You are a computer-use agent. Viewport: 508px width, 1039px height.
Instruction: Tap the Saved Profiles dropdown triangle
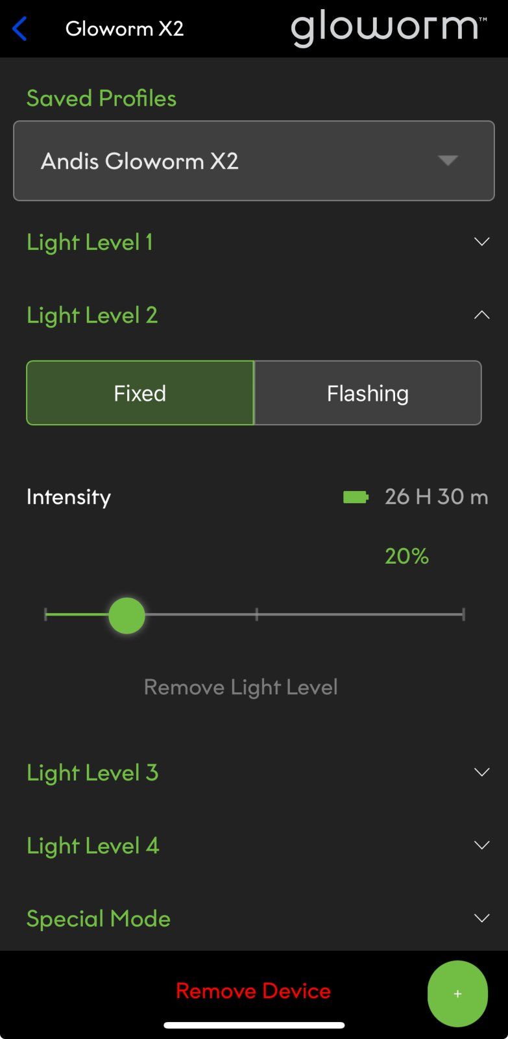pos(448,160)
